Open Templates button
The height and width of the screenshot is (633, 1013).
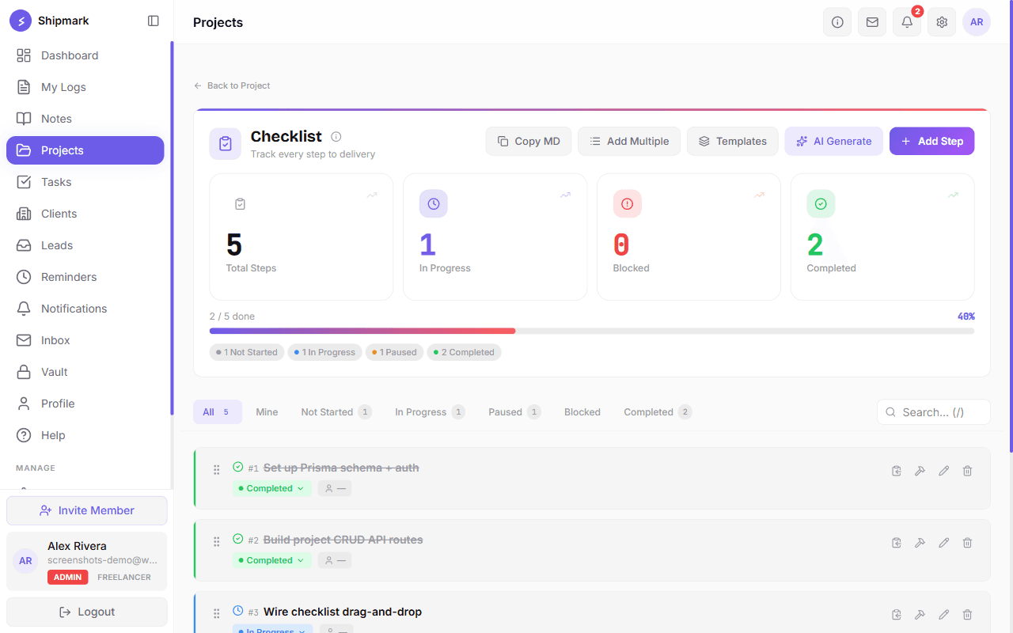(733, 141)
